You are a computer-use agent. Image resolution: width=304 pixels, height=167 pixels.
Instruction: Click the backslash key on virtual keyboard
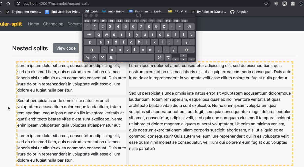(x=191, y=35)
